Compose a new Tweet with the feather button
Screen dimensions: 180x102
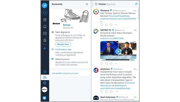(x=44, y=5)
